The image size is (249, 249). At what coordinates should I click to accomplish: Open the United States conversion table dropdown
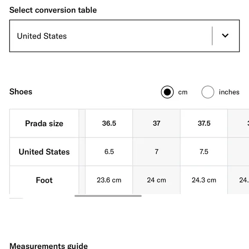tap(125, 36)
